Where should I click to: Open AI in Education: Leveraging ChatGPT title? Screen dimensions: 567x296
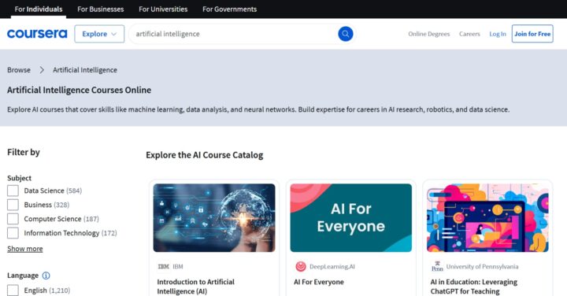tap(474, 287)
